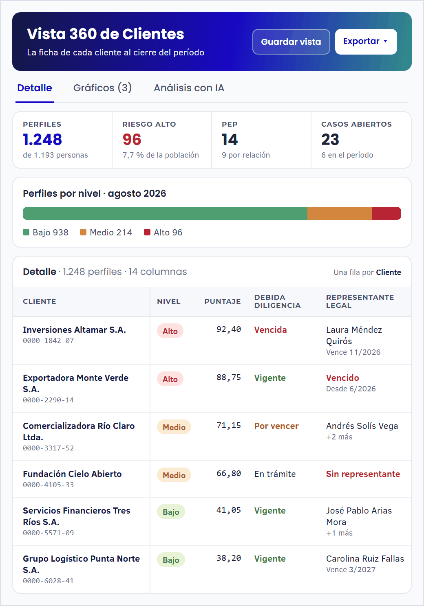Image resolution: width=424 pixels, height=606 pixels.
Task: Click the score 92,40
Action: tap(229, 329)
